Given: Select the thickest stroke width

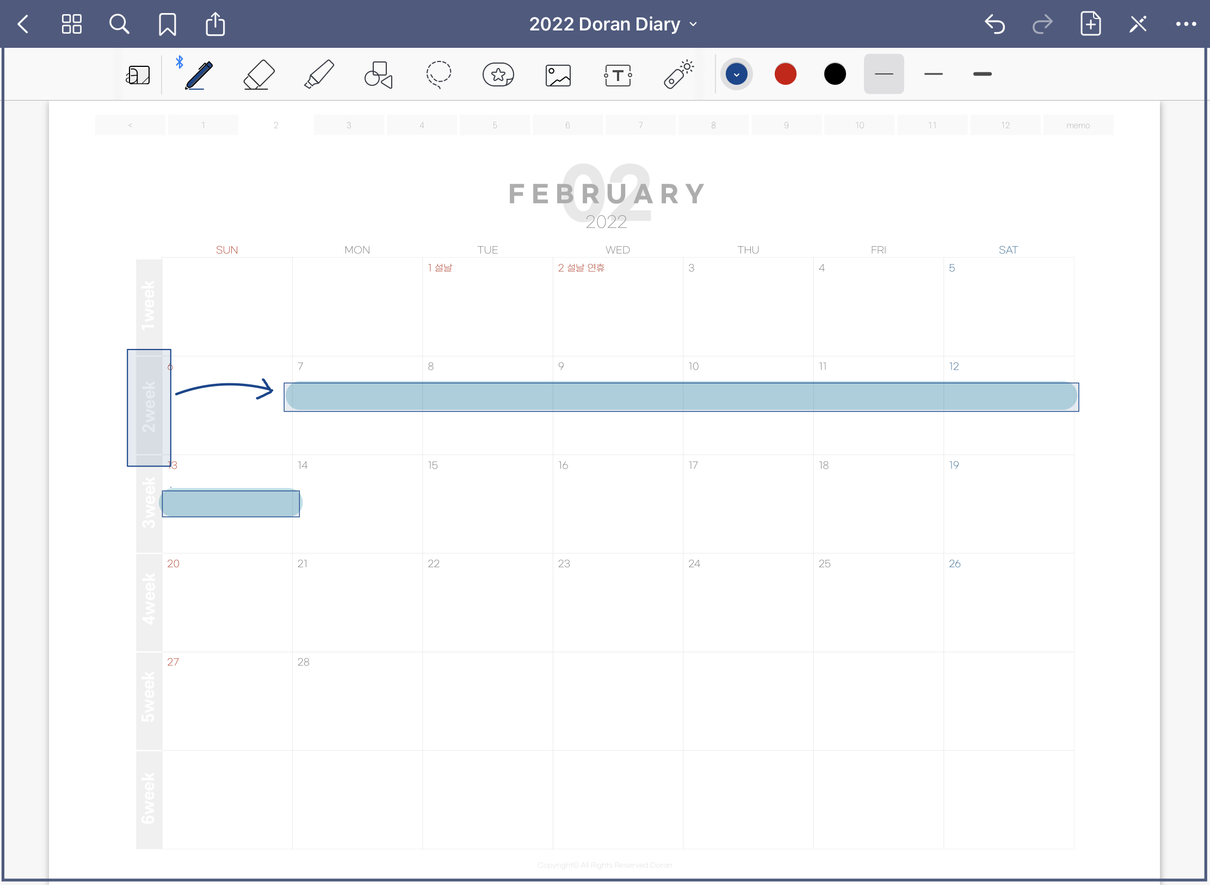Looking at the screenshot, I should pos(982,74).
